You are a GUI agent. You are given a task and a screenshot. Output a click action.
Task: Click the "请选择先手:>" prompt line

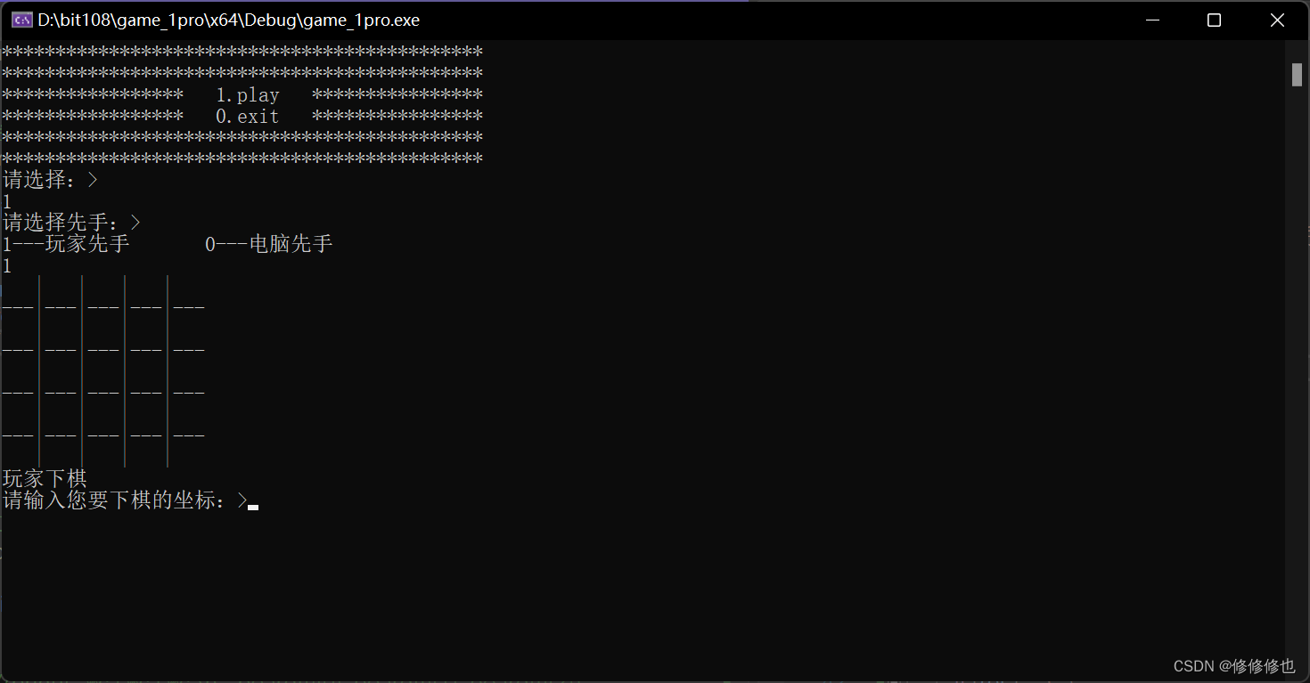71,223
